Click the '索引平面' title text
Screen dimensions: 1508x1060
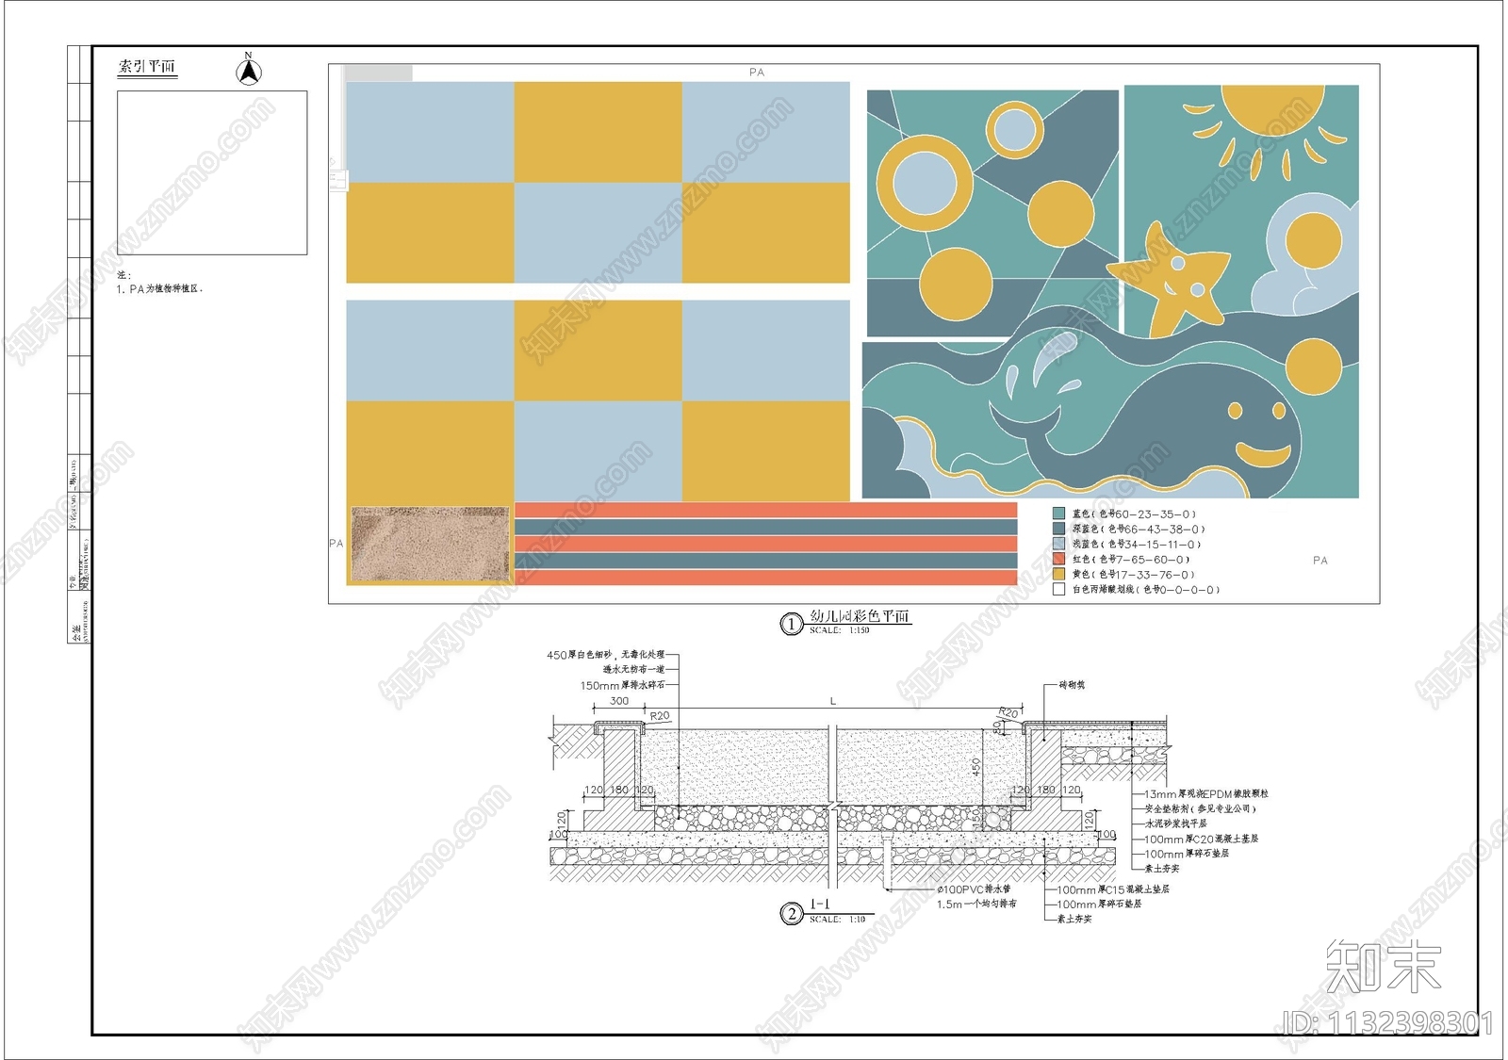[x=147, y=66]
